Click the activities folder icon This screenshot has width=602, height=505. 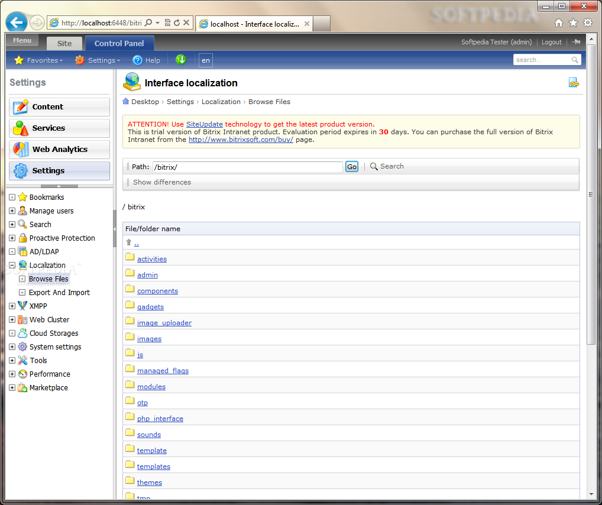click(x=130, y=257)
